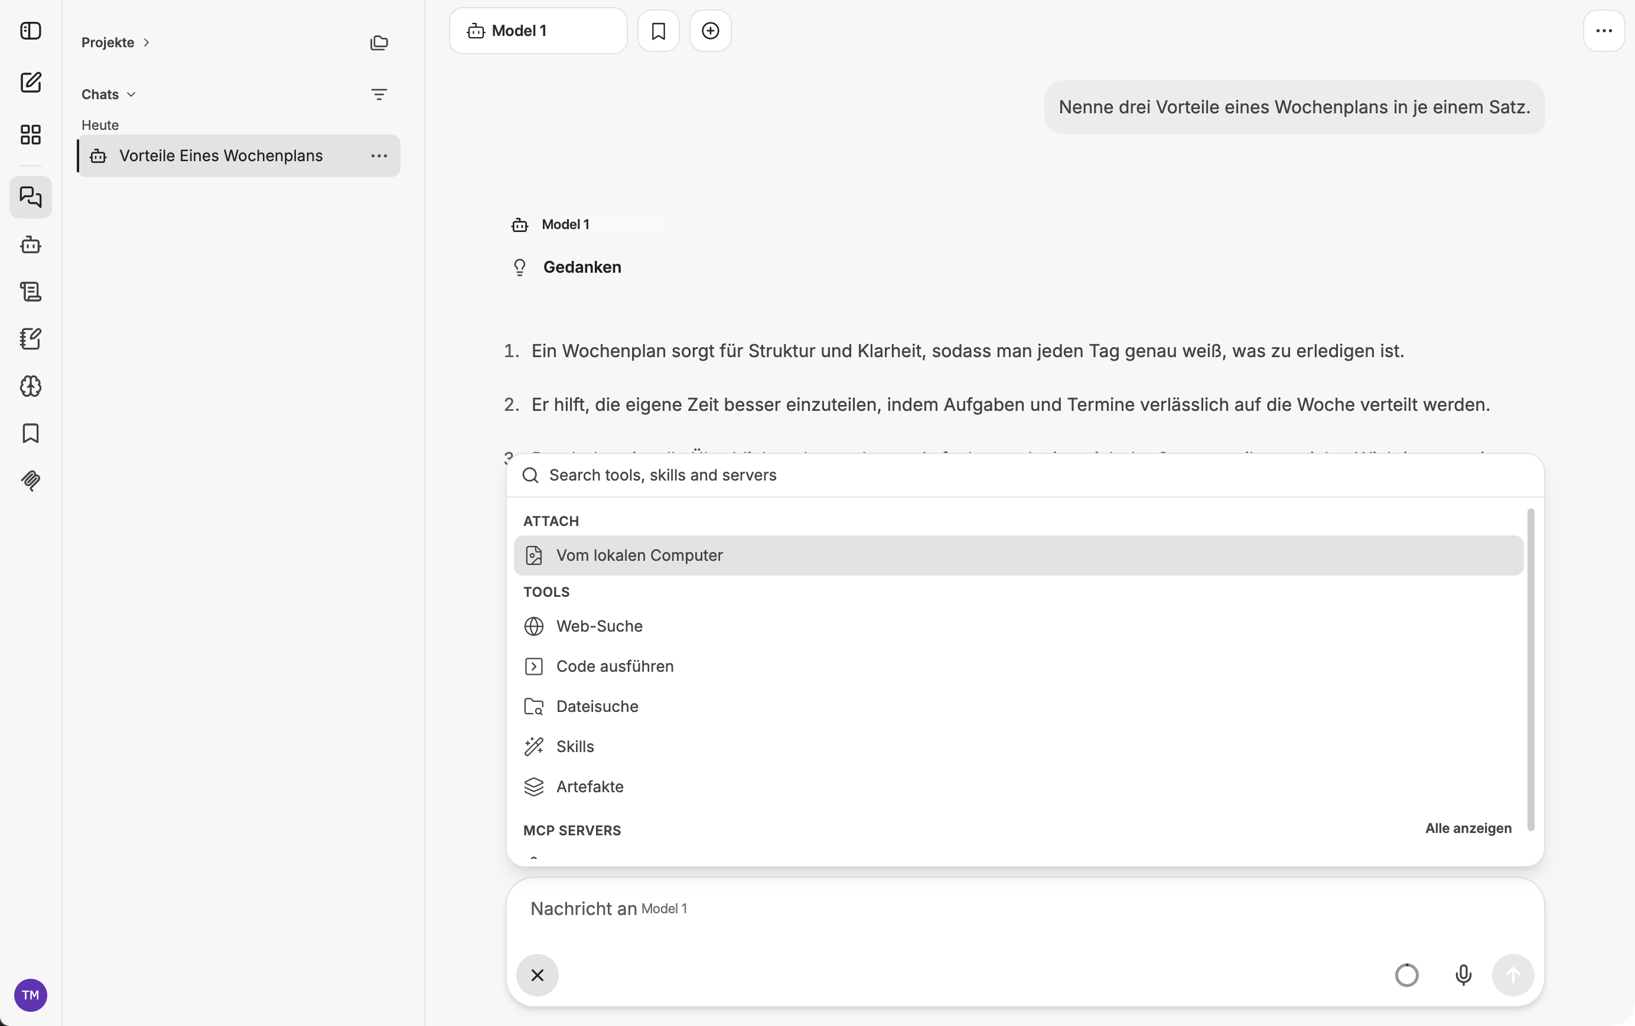The image size is (1635, 1026).
Task: Open the TM user avatar
Action: click(31, 995)
